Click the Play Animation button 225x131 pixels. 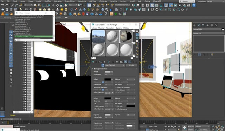pyautogui.click(x=172, y=126)
